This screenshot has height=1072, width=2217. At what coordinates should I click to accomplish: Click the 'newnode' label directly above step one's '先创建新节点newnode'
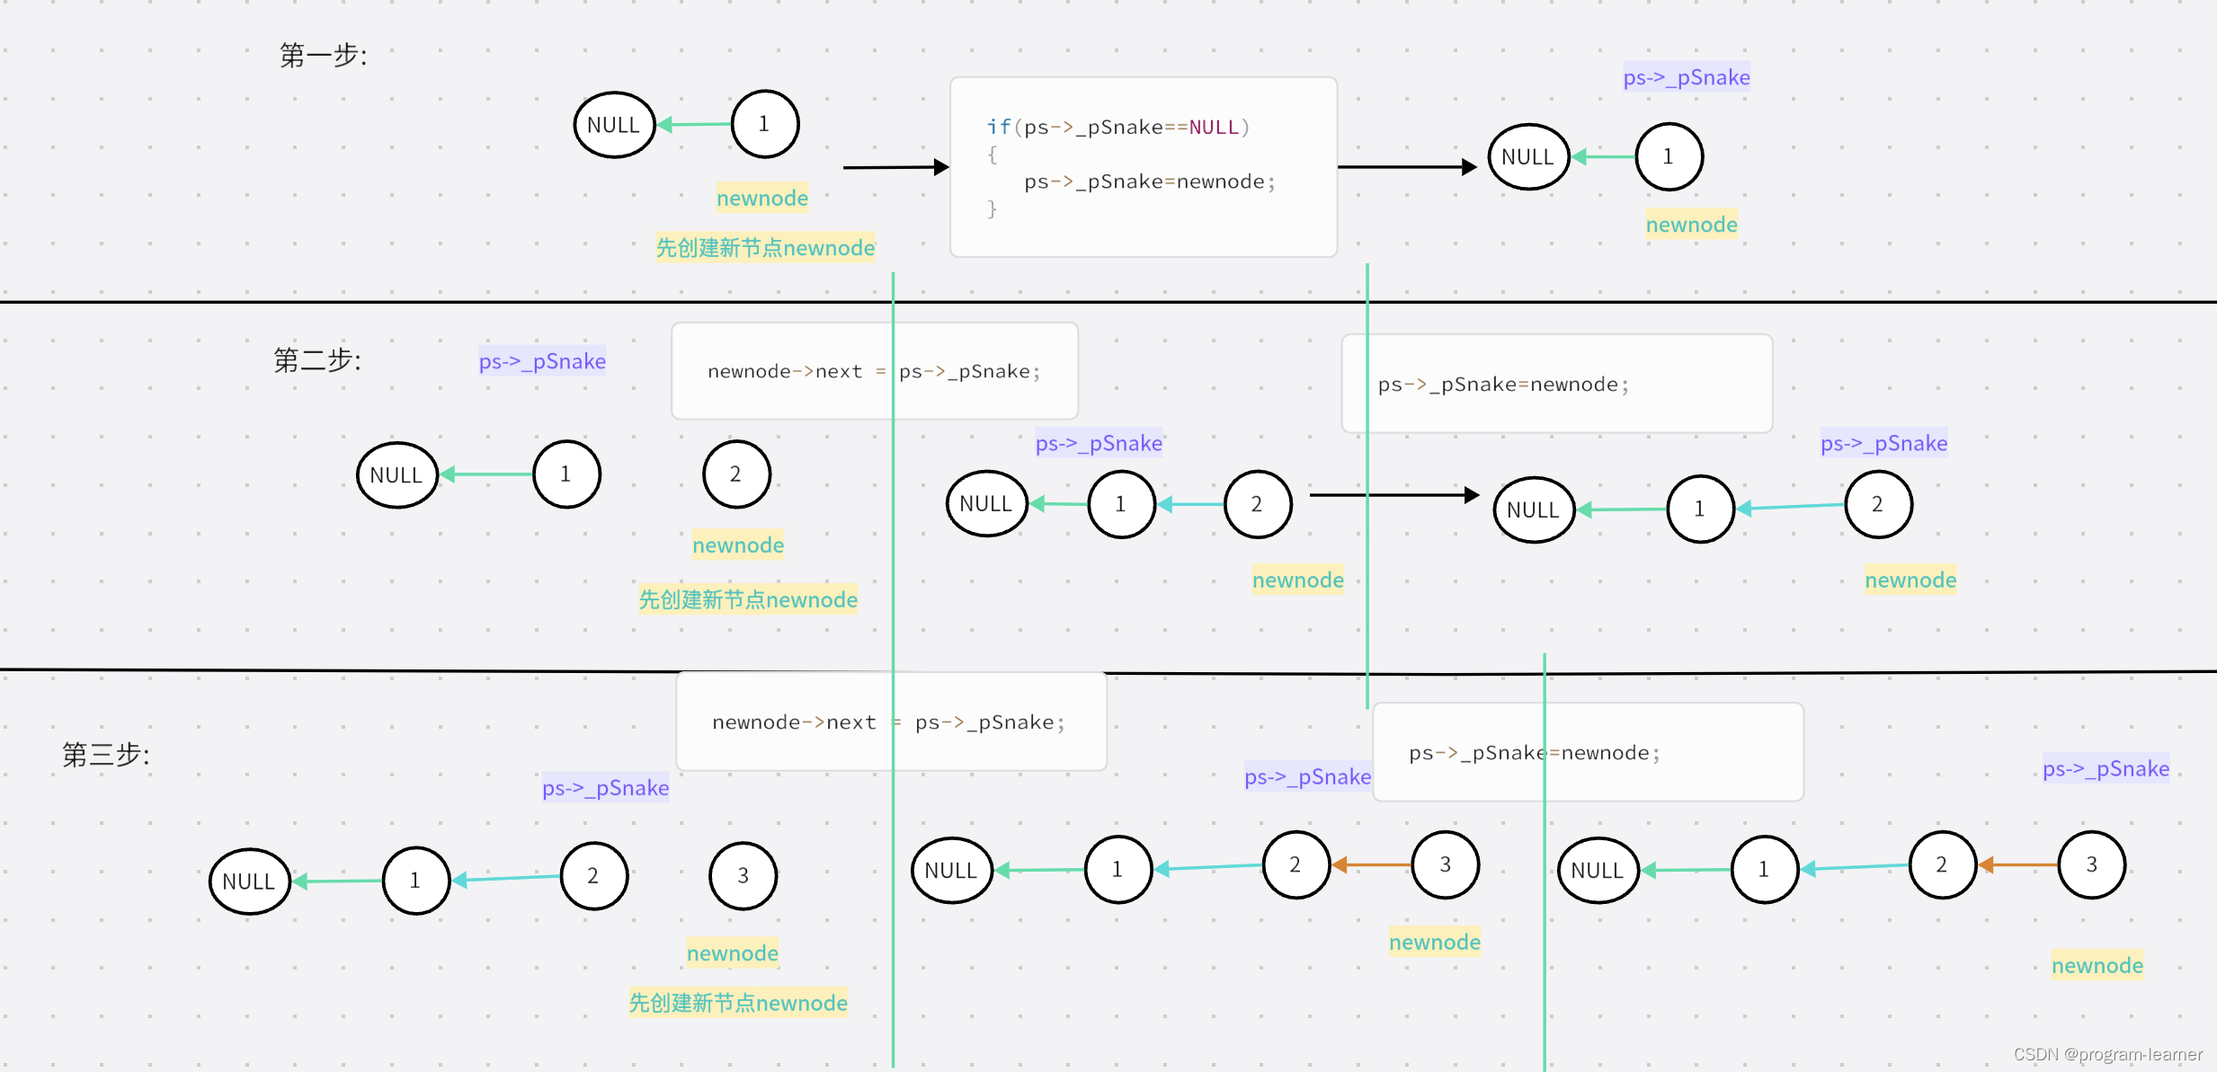[762, 198]
